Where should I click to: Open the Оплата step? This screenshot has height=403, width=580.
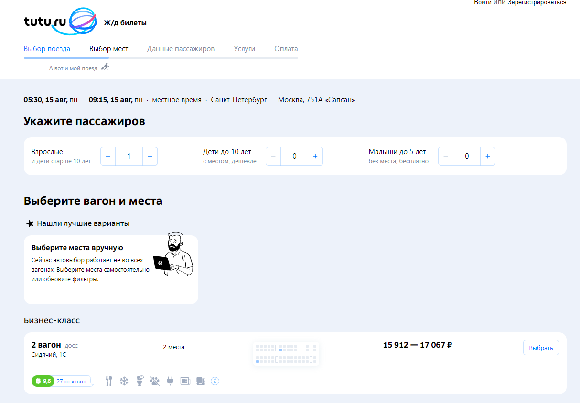pyautogui.click(x=286, y=49)
